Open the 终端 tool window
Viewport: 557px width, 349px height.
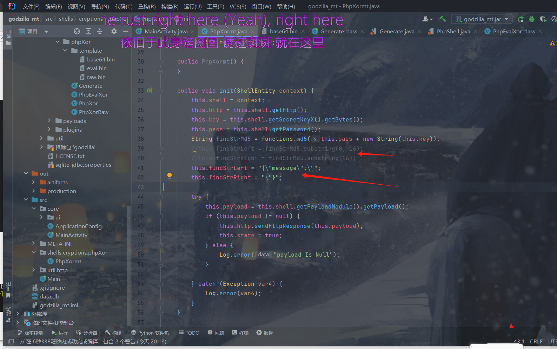pos(240,332)
